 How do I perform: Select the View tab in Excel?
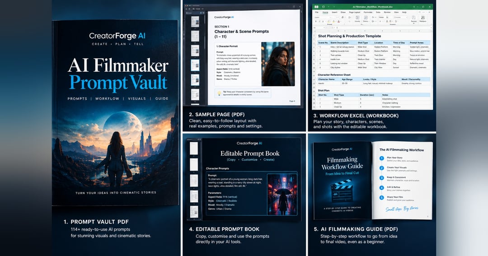point(396,12)
